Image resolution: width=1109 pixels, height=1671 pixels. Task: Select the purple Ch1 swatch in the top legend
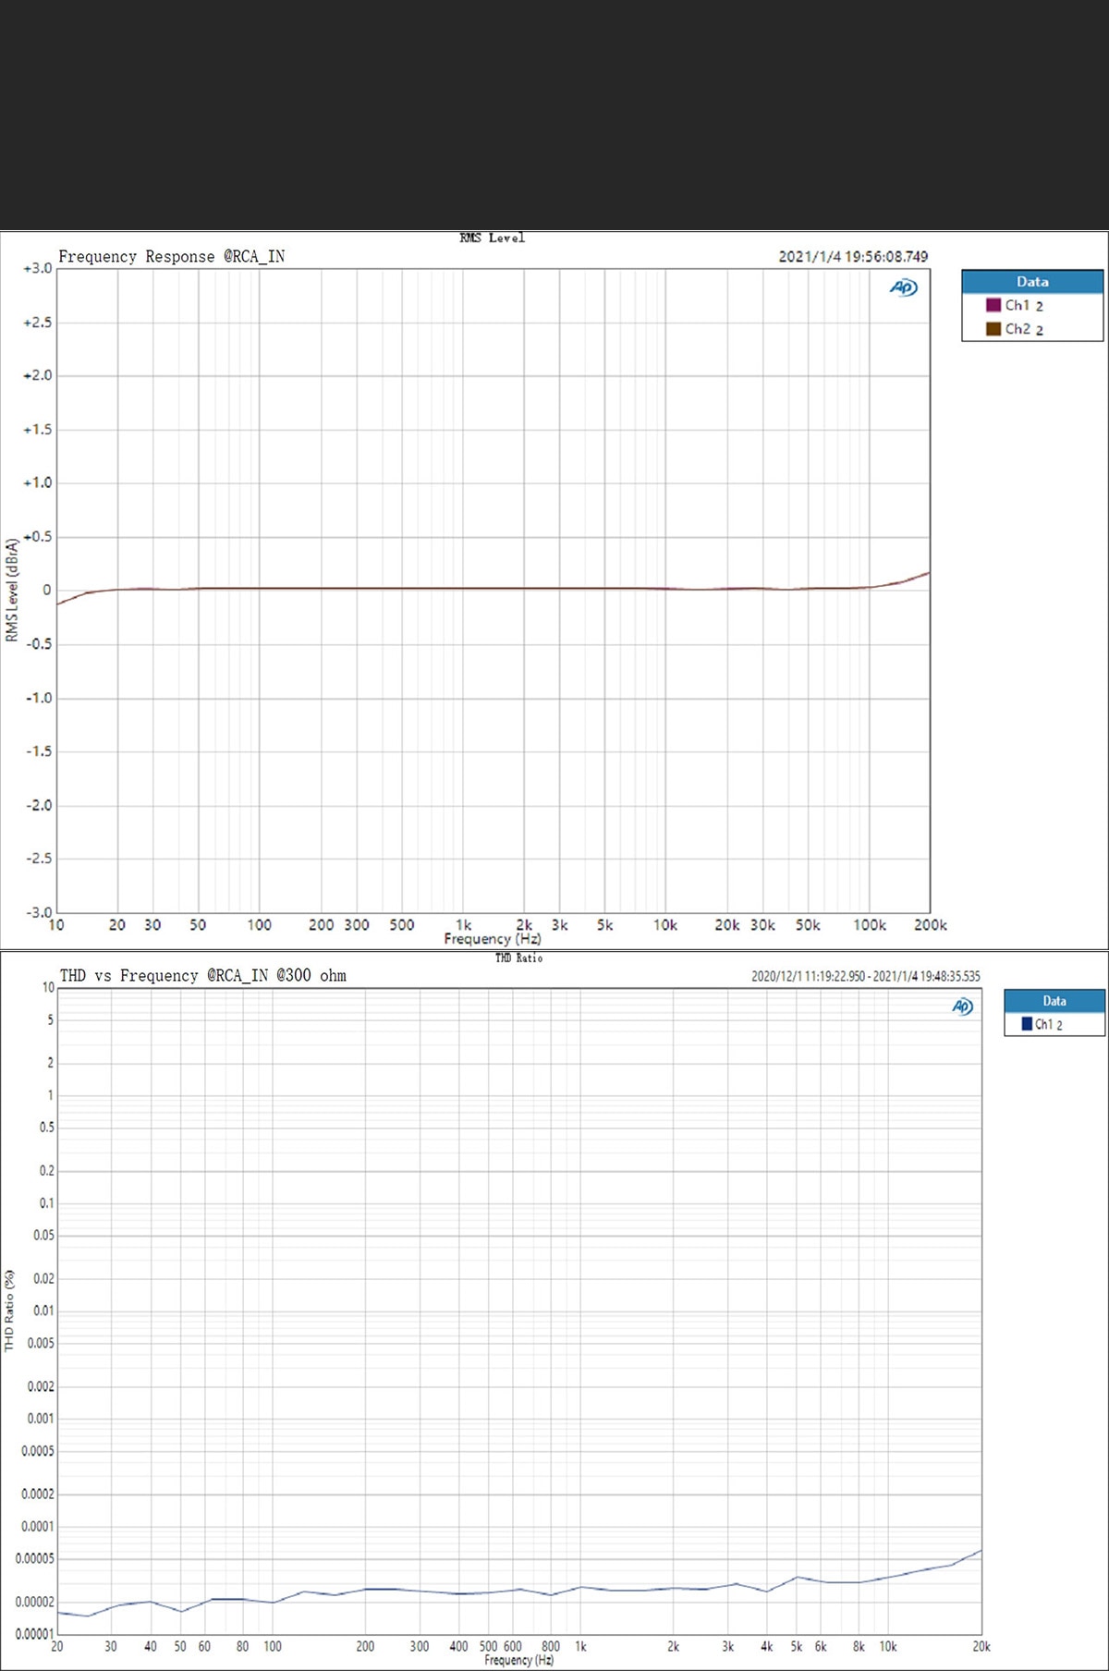(x=993, y=305)
